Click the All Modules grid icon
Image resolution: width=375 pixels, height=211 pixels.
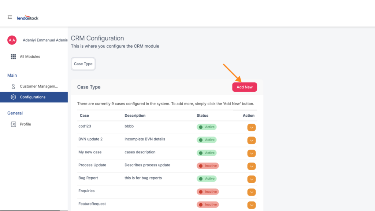point(14,57)
